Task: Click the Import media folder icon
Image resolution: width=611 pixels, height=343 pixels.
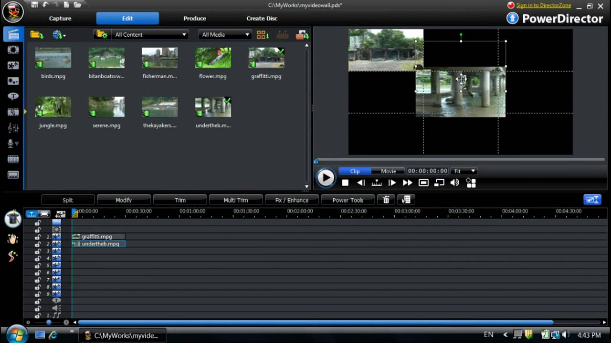Action: click(x=37, y=35)
